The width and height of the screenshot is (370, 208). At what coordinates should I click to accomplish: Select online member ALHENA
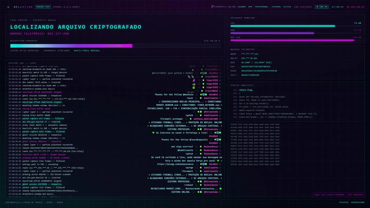242,7
